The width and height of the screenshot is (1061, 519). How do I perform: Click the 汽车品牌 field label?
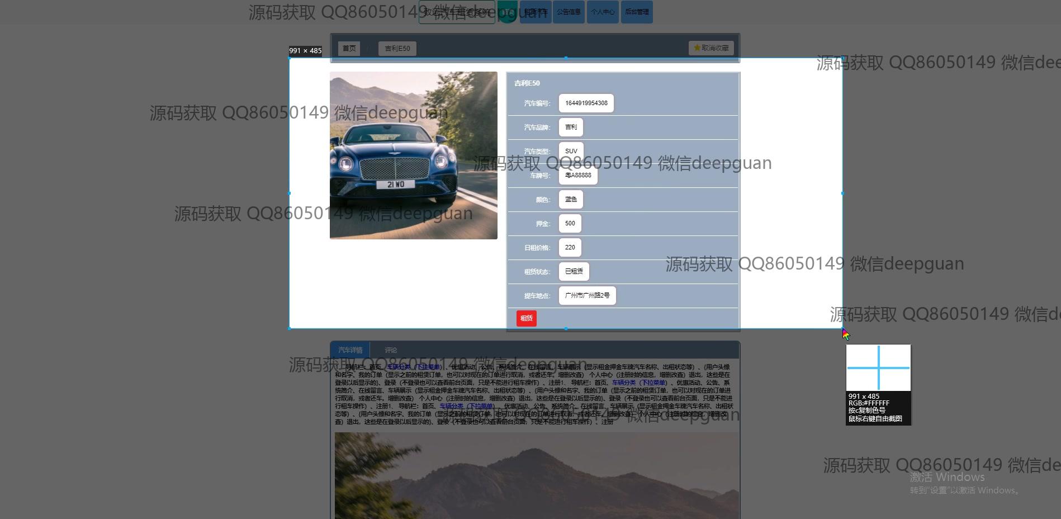click(537, 128)
